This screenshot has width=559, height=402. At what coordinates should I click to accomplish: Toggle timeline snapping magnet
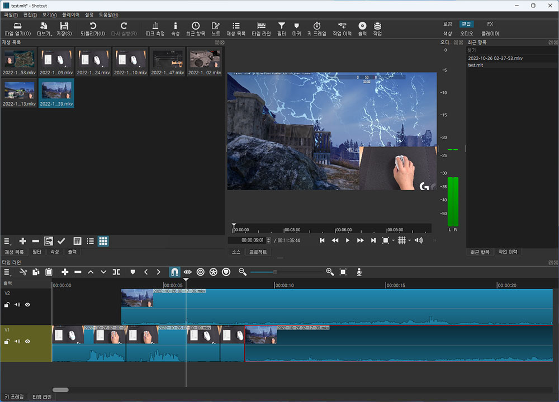[x=174, y=272]
